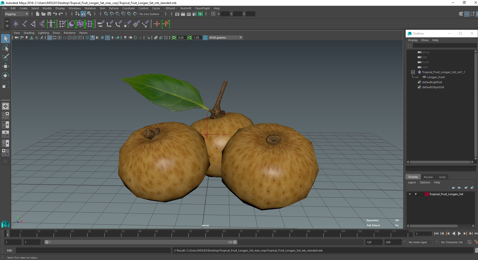The image size is (478, 260).
Task: Toggle the P playback box of layer
Action: (x=416, y=194)
